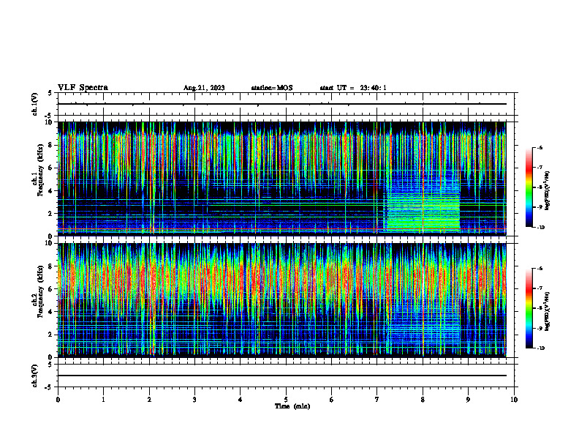
Task: Click the "ch.3(V)" axis label
Action: click(x=34, y=376)
